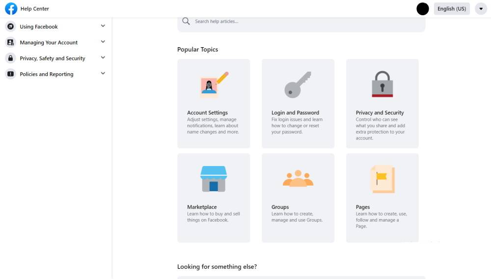The height and width of the screenshot is (279, 491).
Task: Click the Managing Your Account sidebar icon
Action: point(10,42)
